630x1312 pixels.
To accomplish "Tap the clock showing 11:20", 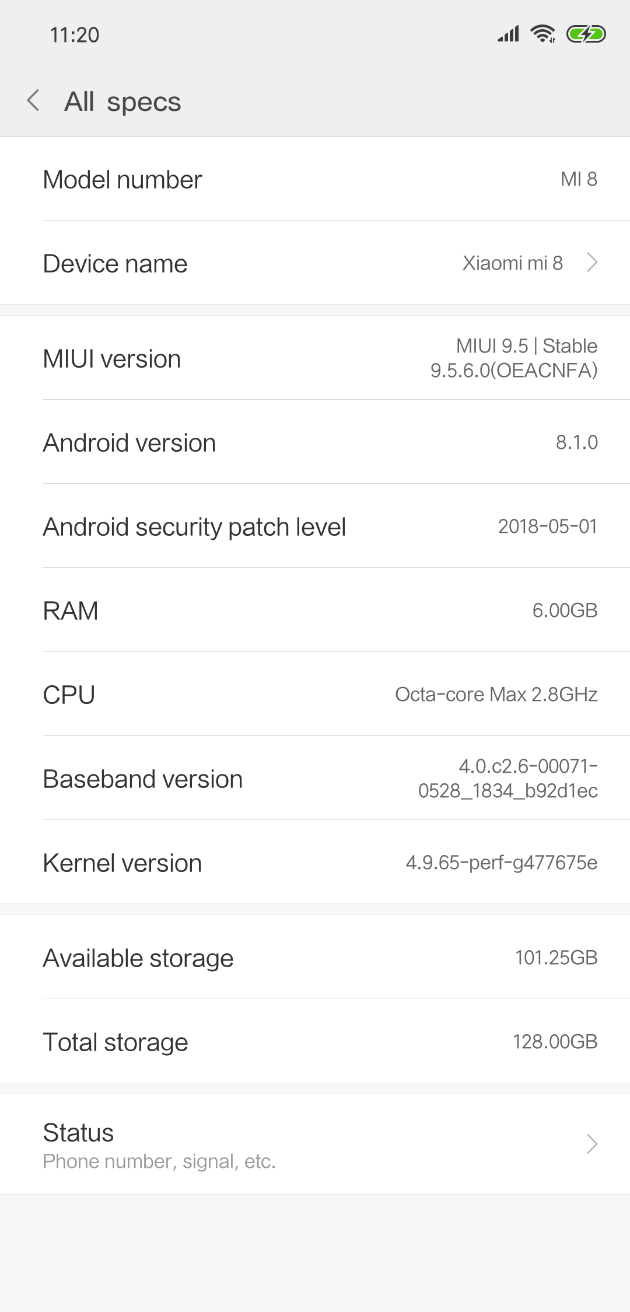I will (x=75, y=35).
